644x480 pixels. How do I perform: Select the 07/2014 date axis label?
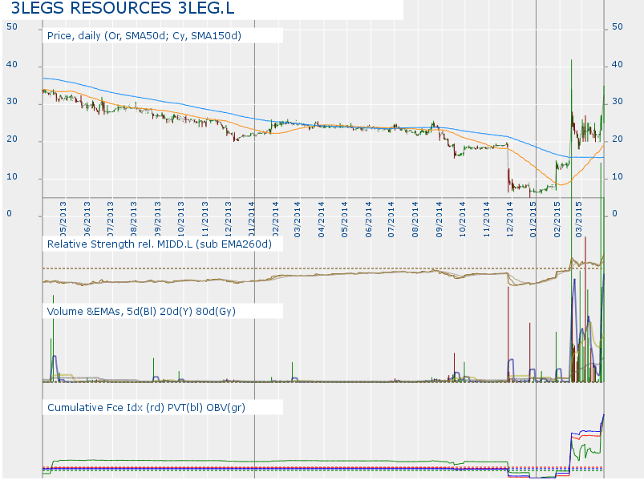click(391, 220)
